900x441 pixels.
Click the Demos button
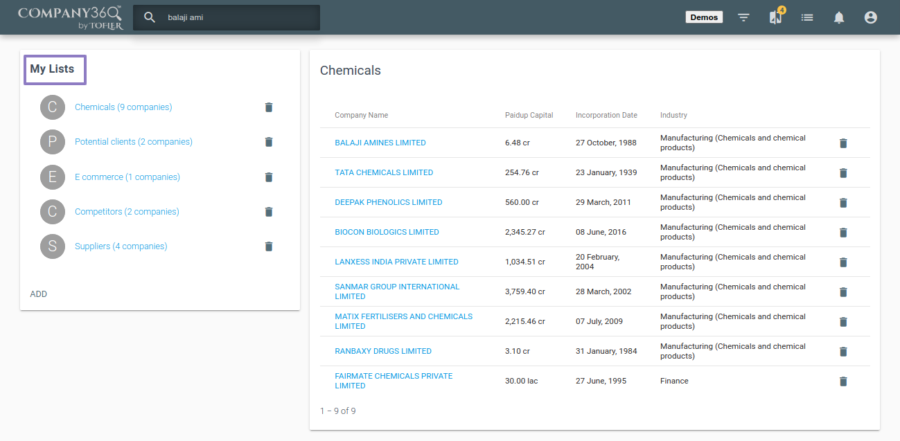click(x=704, y=17)
